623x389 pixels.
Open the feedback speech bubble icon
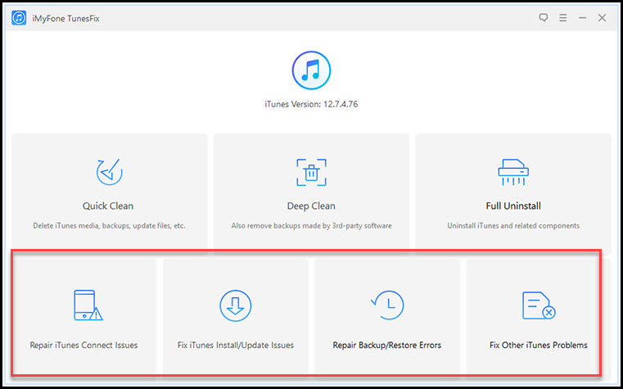pos(544,16)
